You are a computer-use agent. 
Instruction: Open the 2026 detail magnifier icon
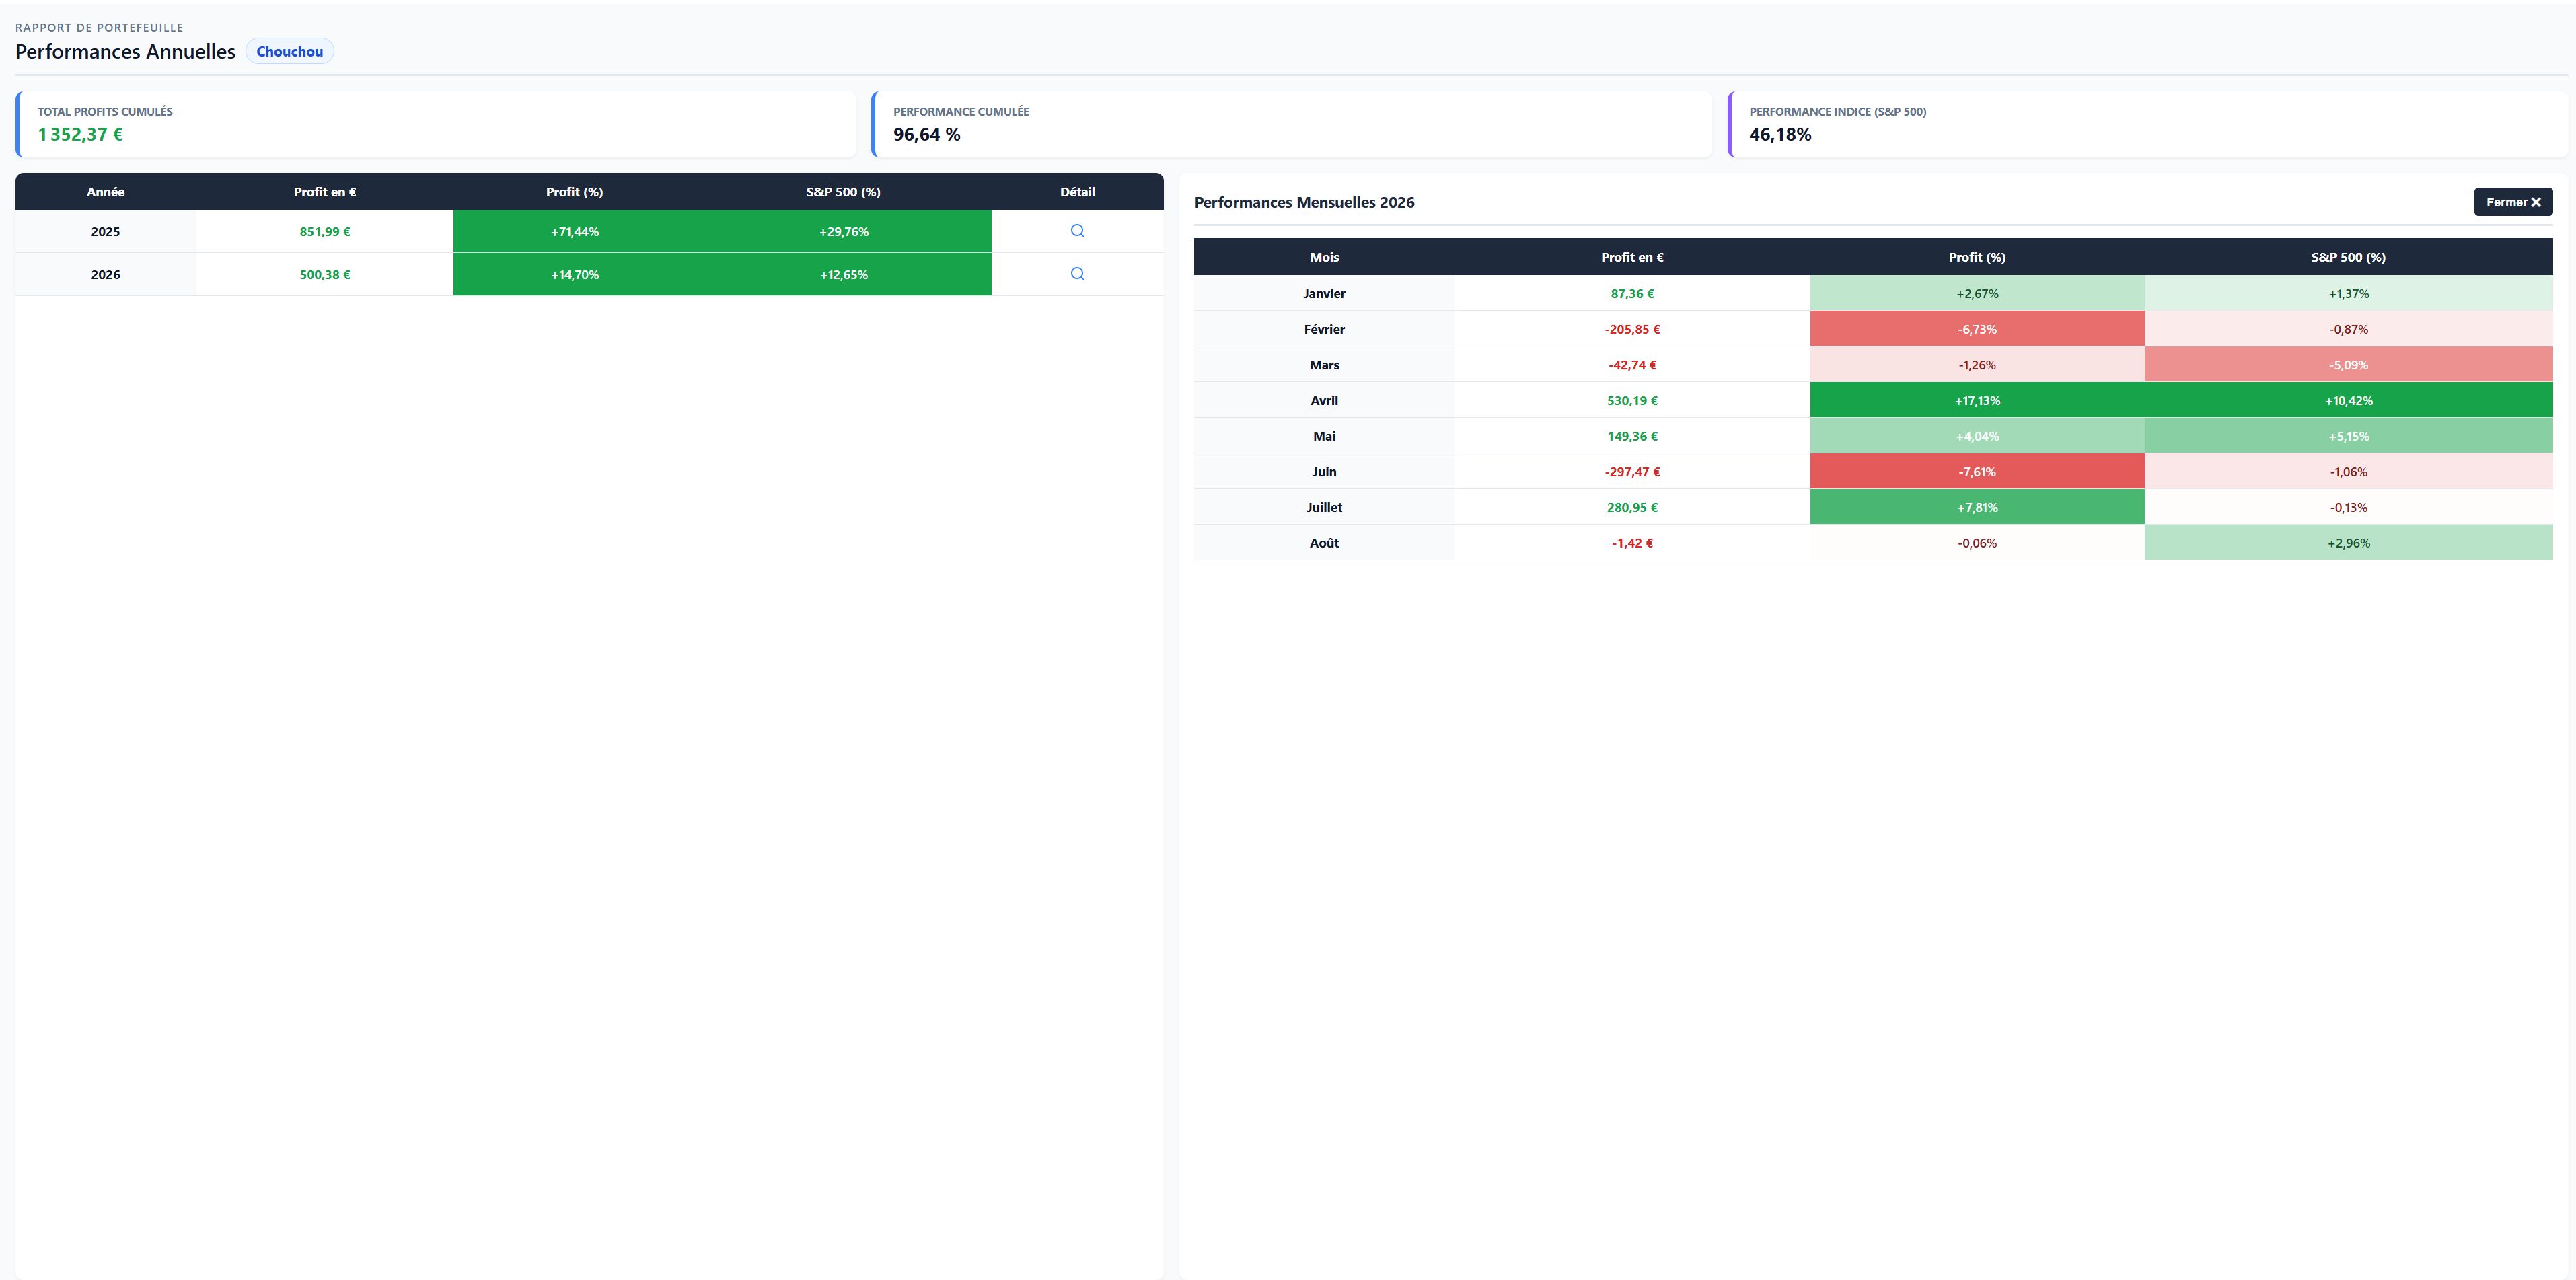(x=1077, y=274)
